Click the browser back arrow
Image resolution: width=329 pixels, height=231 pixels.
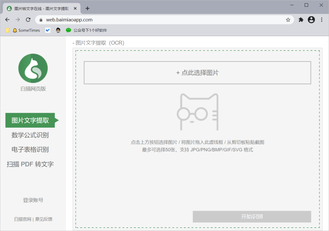7,20
